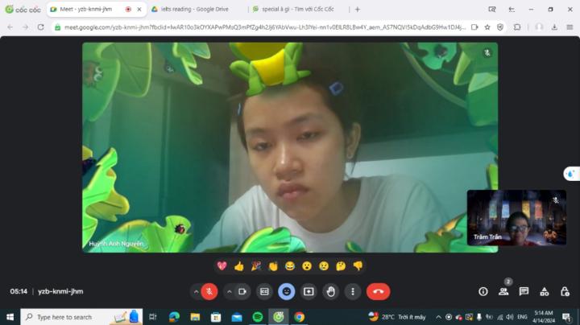Open the weather widget 28°C
The image size is (580, 325).
pyautogui.click(x=397, y=317)
